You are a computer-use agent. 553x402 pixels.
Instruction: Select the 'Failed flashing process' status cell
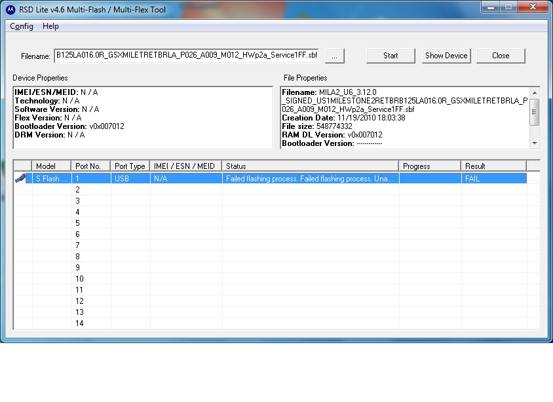pos(311,179)
